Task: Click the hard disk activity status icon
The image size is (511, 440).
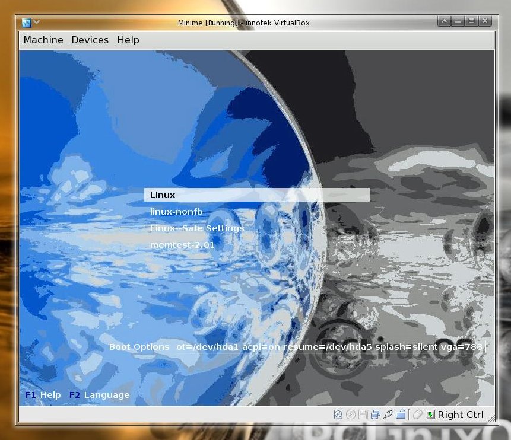Action: (x=338, y=415)
